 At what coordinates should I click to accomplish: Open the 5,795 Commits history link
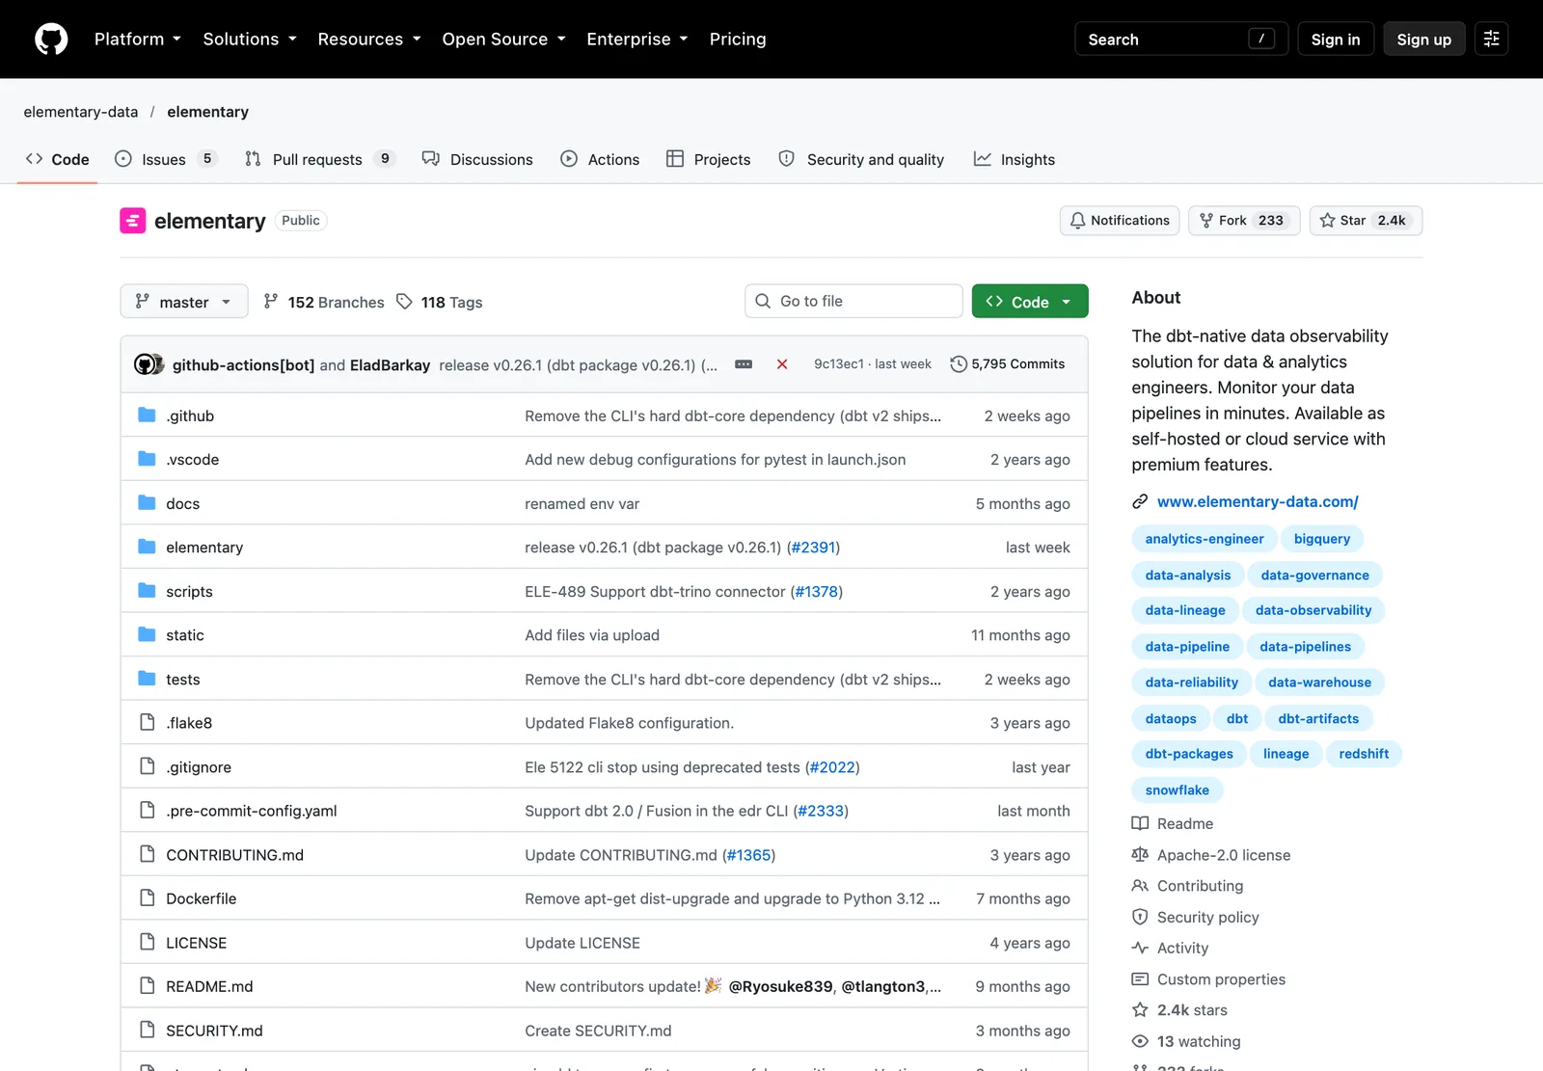pyautogui.click(x=1008, y=364)
